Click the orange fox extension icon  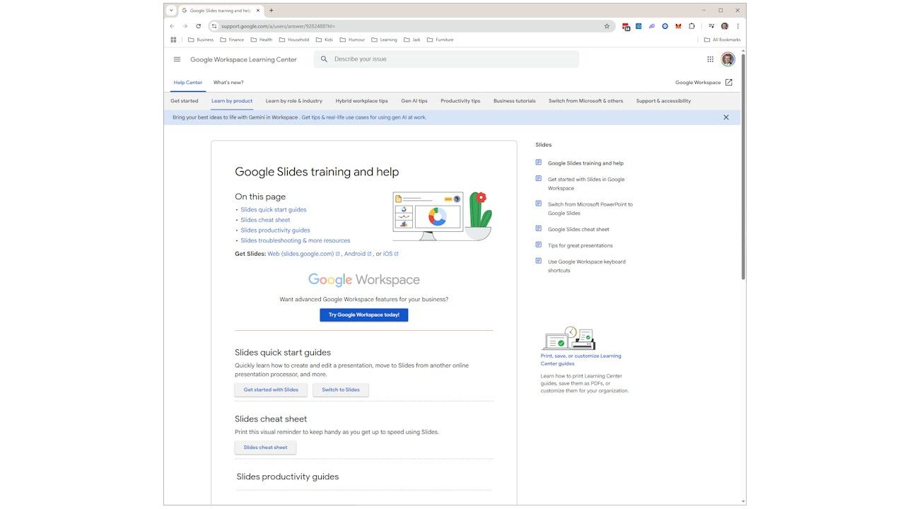tap(678, 26)
